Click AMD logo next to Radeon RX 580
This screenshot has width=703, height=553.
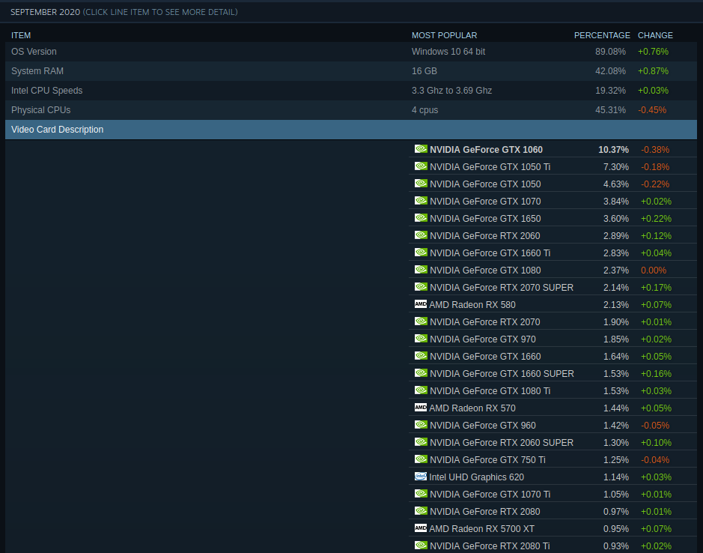click(421, 304)
